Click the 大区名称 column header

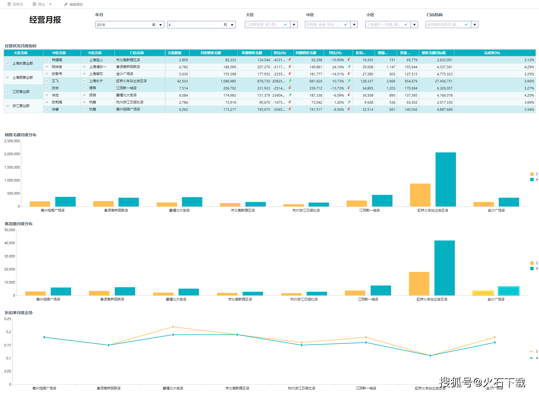23,53
